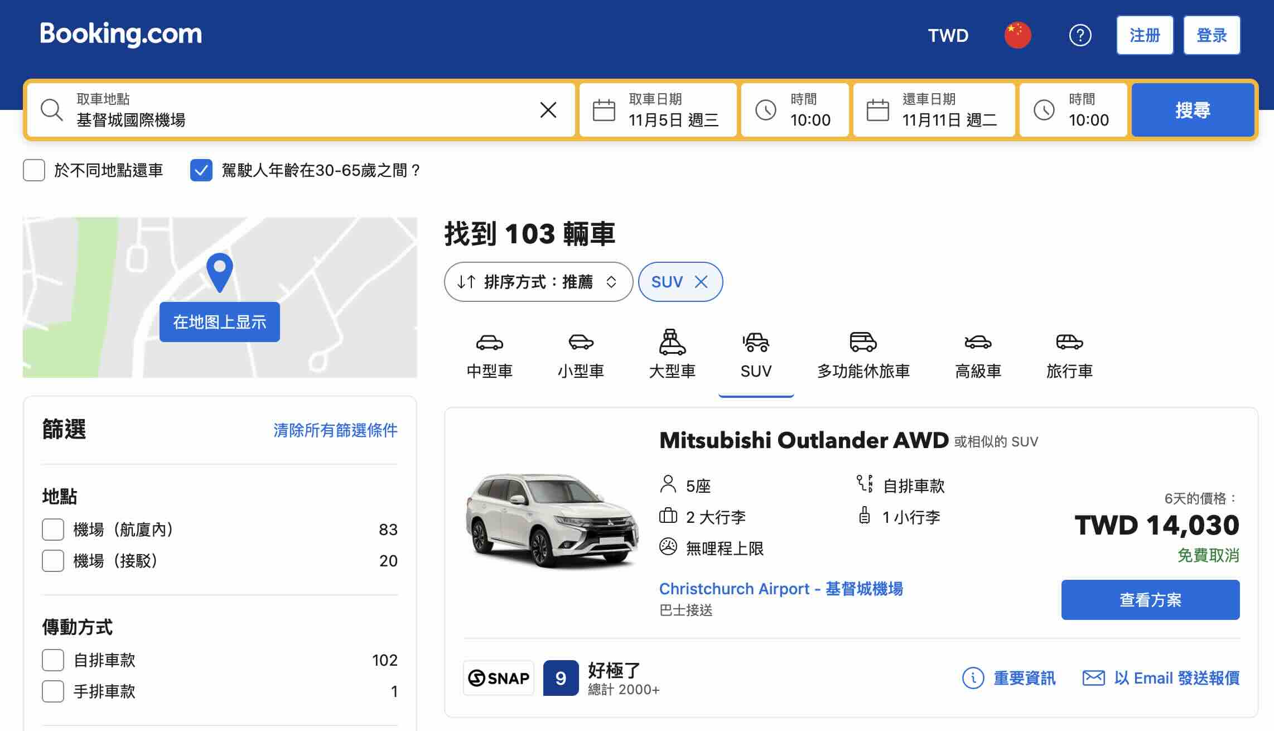Switch to 中型車 tab label
This screenshot has width=1274, height=731.
coord(489,371)
